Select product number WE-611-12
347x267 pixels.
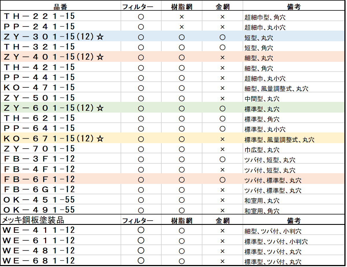(39, 240)
